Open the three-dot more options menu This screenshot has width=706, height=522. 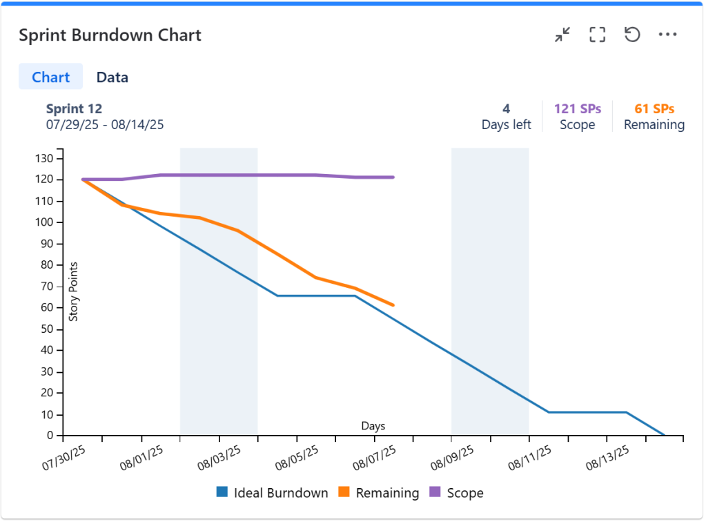pos(667,35)
